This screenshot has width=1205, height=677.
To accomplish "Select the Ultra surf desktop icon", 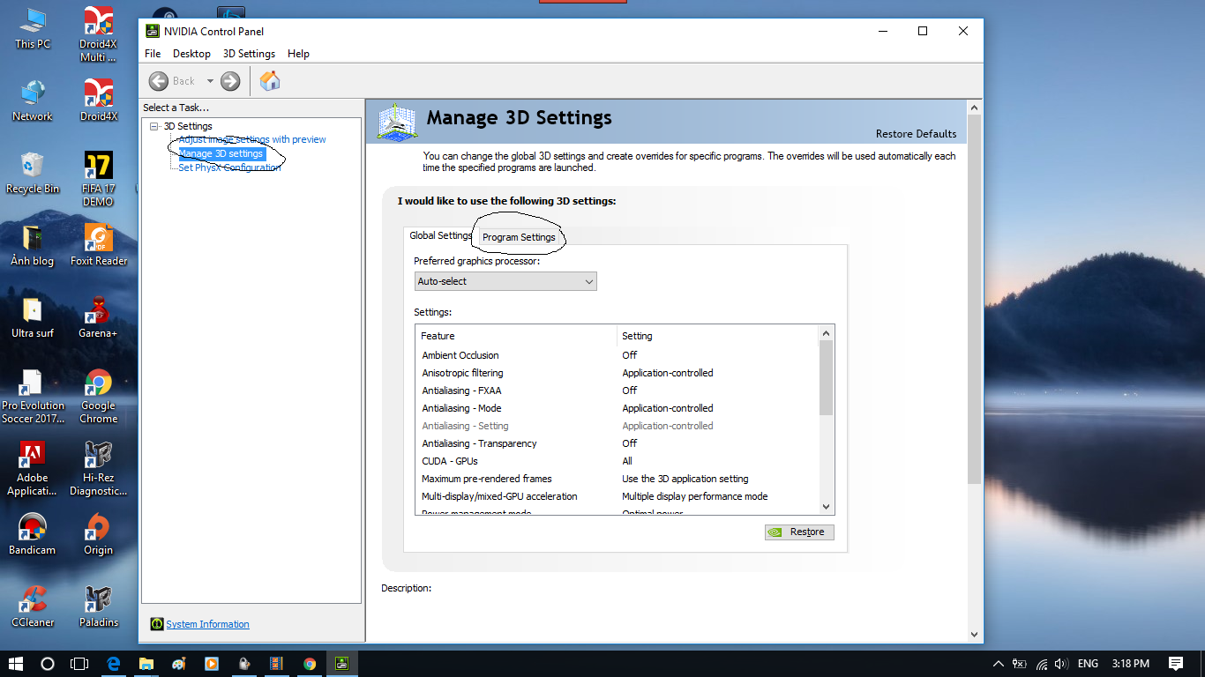I will [33, 318].
